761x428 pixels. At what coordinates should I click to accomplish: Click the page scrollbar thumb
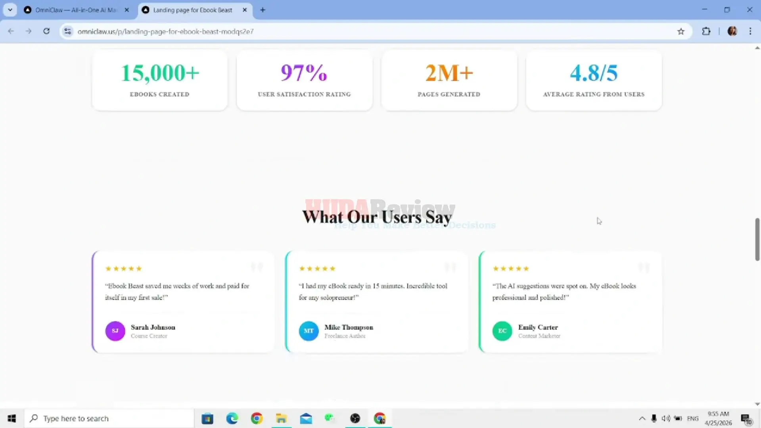click(x=757, y=239)
